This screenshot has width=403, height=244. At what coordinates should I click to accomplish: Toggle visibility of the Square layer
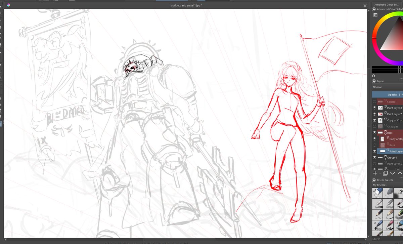375,101
